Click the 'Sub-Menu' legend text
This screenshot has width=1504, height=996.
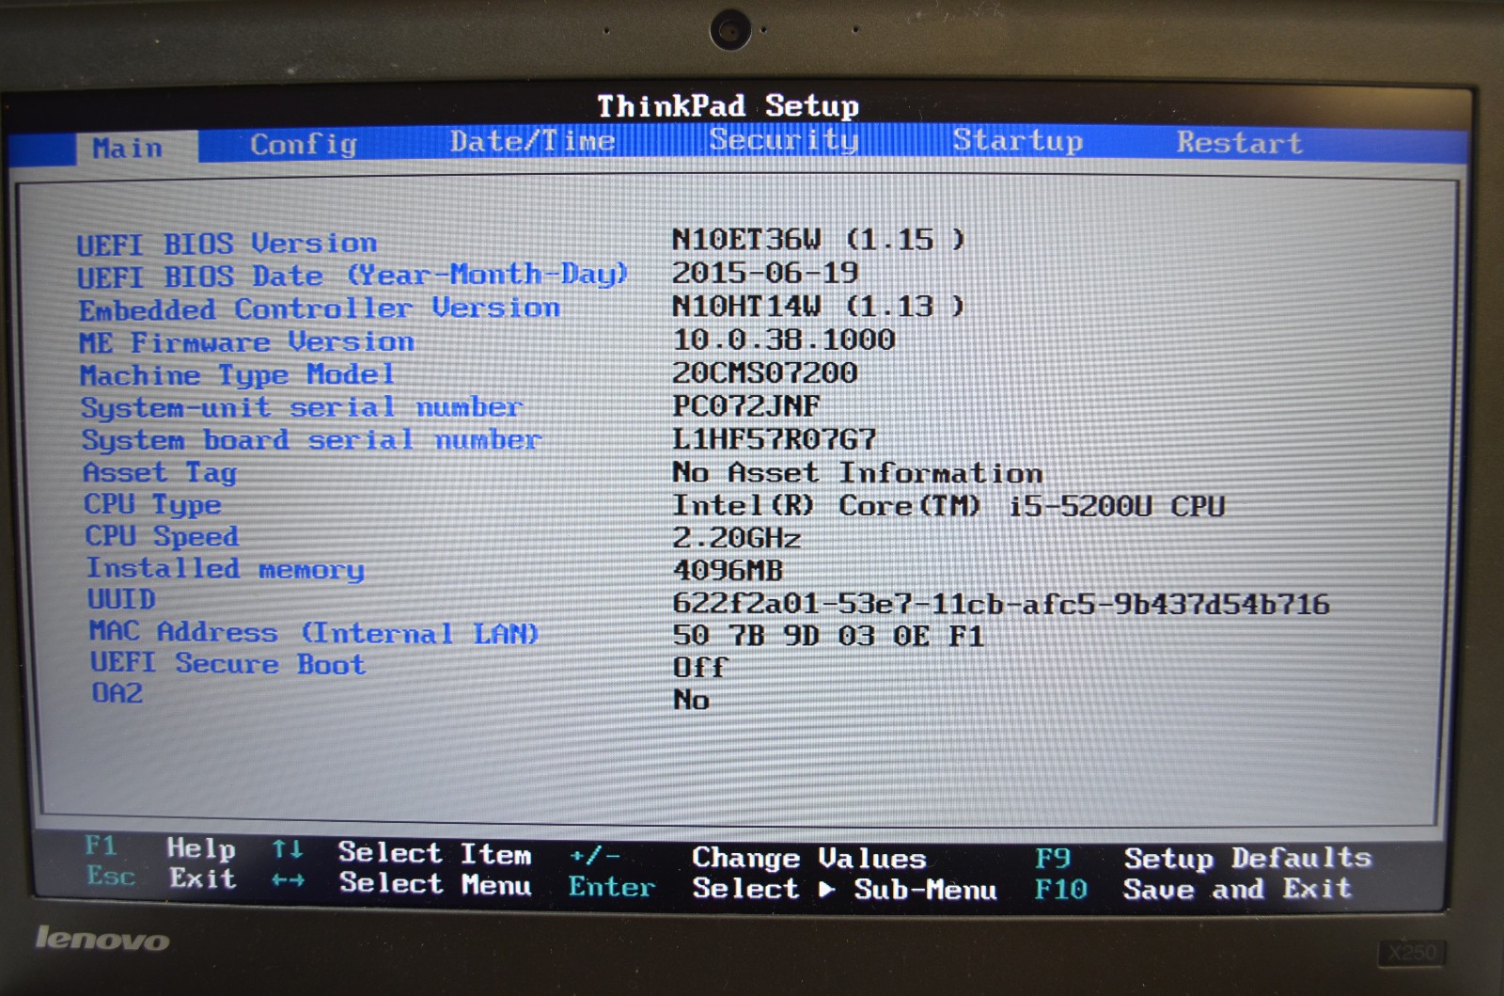click(926, 890)
